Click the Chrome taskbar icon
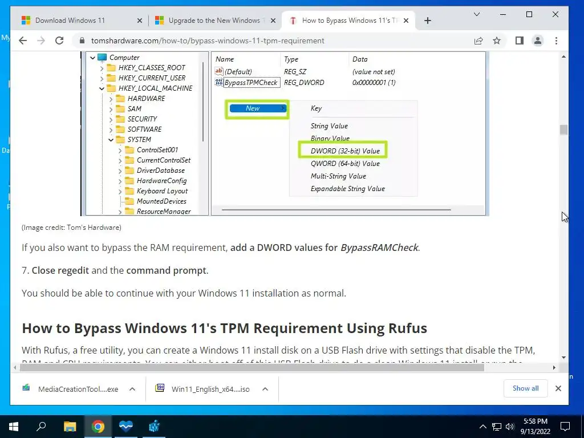The image size is (584, 438). 98,427
